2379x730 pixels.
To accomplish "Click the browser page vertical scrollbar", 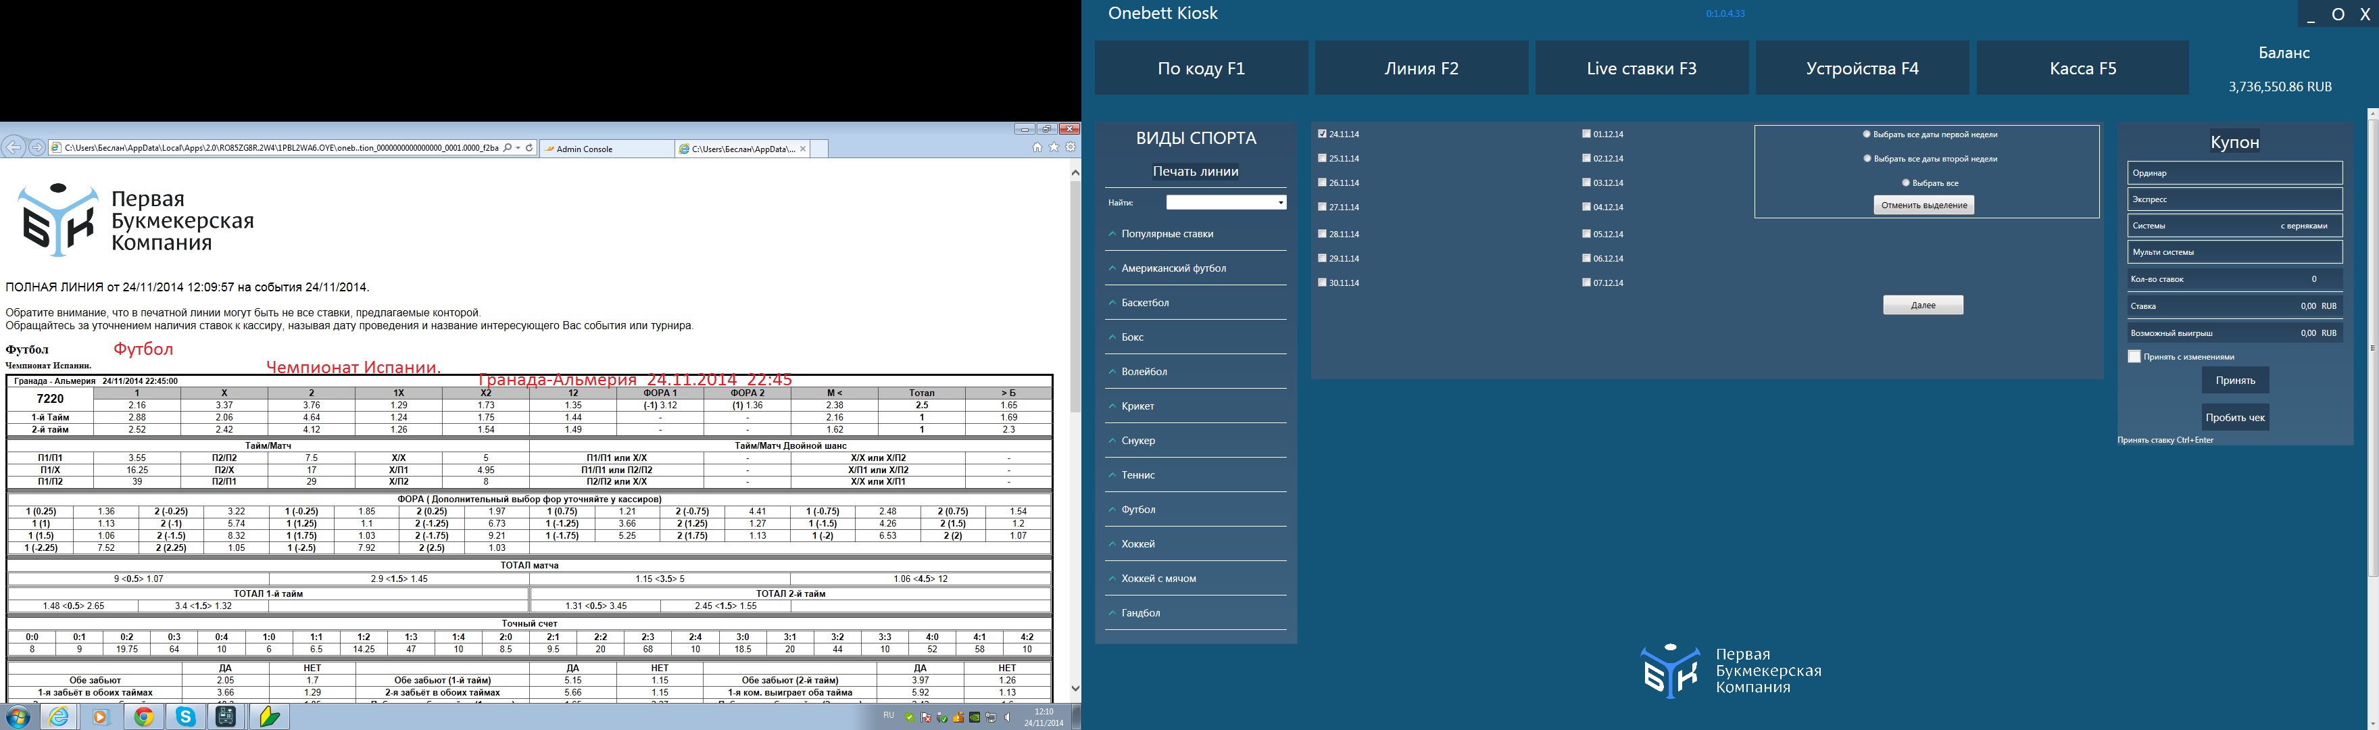I will (1075, 295).
